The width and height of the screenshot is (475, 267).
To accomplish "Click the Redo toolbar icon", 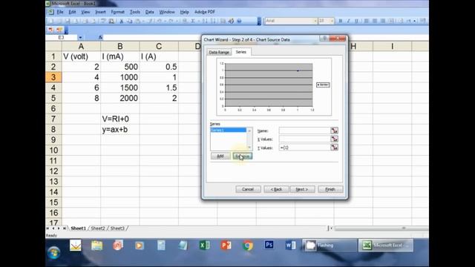I will pos(171,21).
